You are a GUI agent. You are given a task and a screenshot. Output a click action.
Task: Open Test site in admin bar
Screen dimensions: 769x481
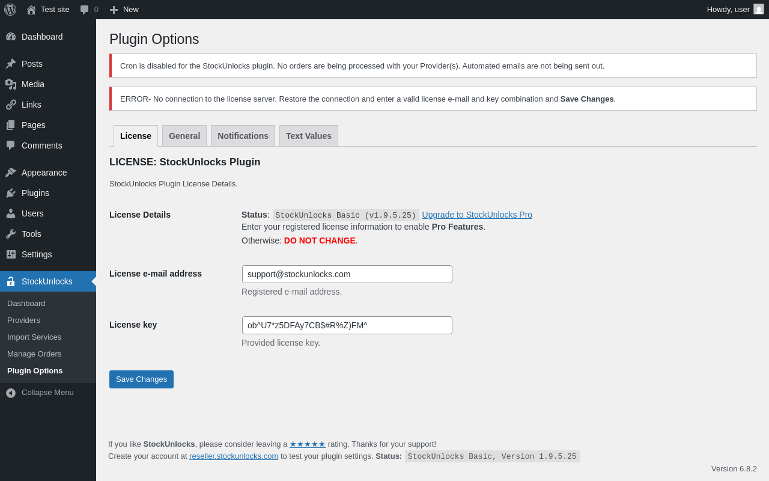coord(55,10)
